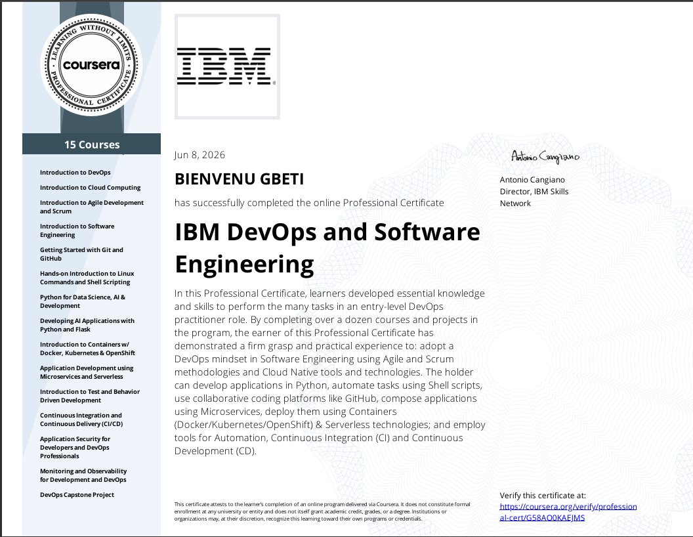Click 'Verify this certificate at:' label

[x=543, y=496]
